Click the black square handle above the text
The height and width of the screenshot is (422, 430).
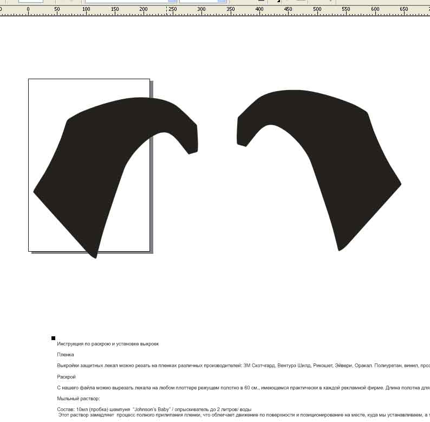[53, 338]
